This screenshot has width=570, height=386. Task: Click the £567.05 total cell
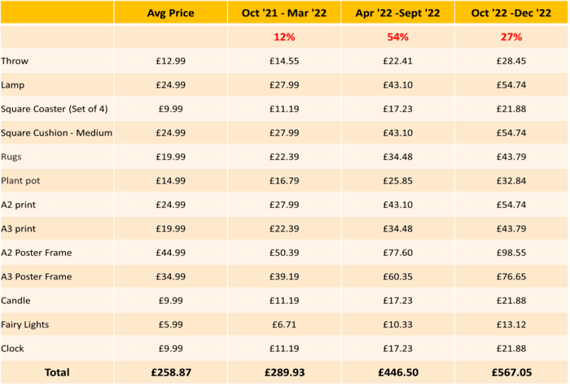(511, 372)
